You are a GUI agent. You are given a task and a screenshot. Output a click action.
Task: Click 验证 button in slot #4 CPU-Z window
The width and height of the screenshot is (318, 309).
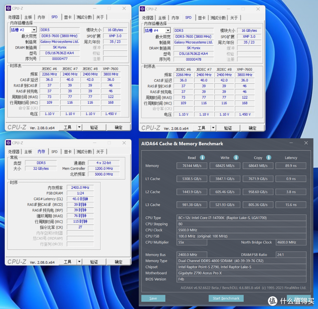[x=228, y=128]
